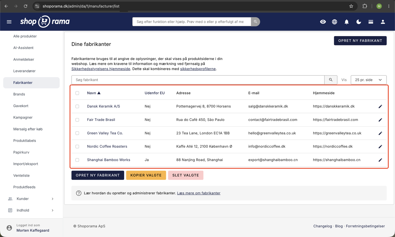
Task: Click the help question mark icon
Action: point(79,193)
